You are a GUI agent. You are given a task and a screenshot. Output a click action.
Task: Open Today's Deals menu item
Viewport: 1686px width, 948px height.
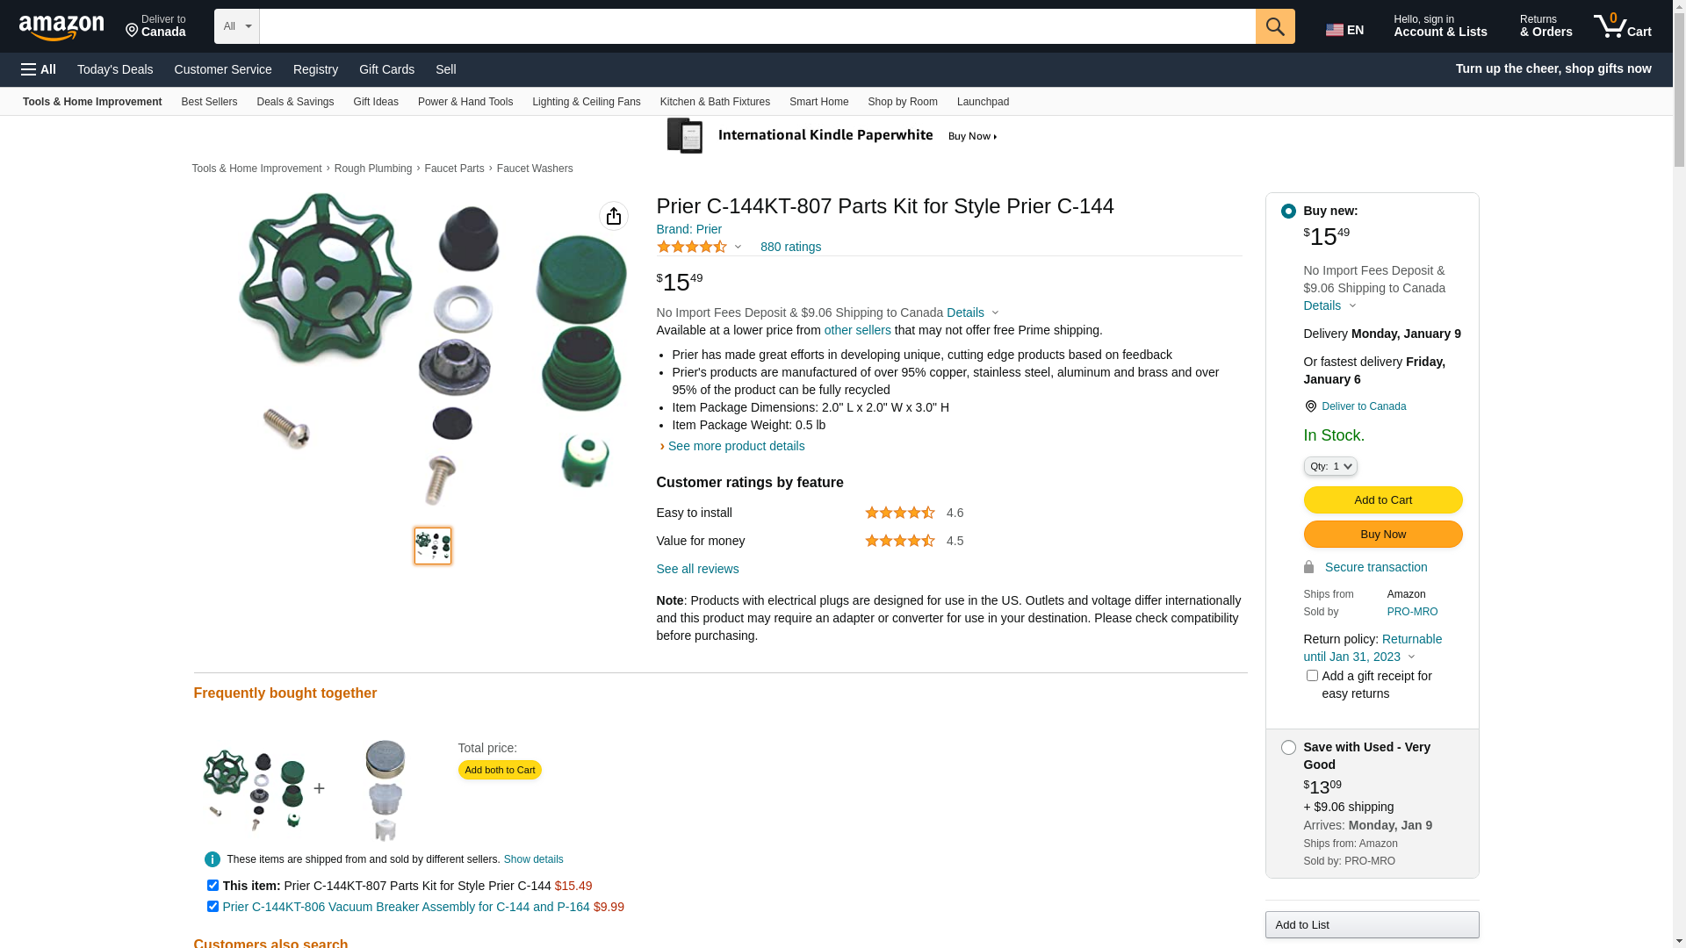pos(115,69)
